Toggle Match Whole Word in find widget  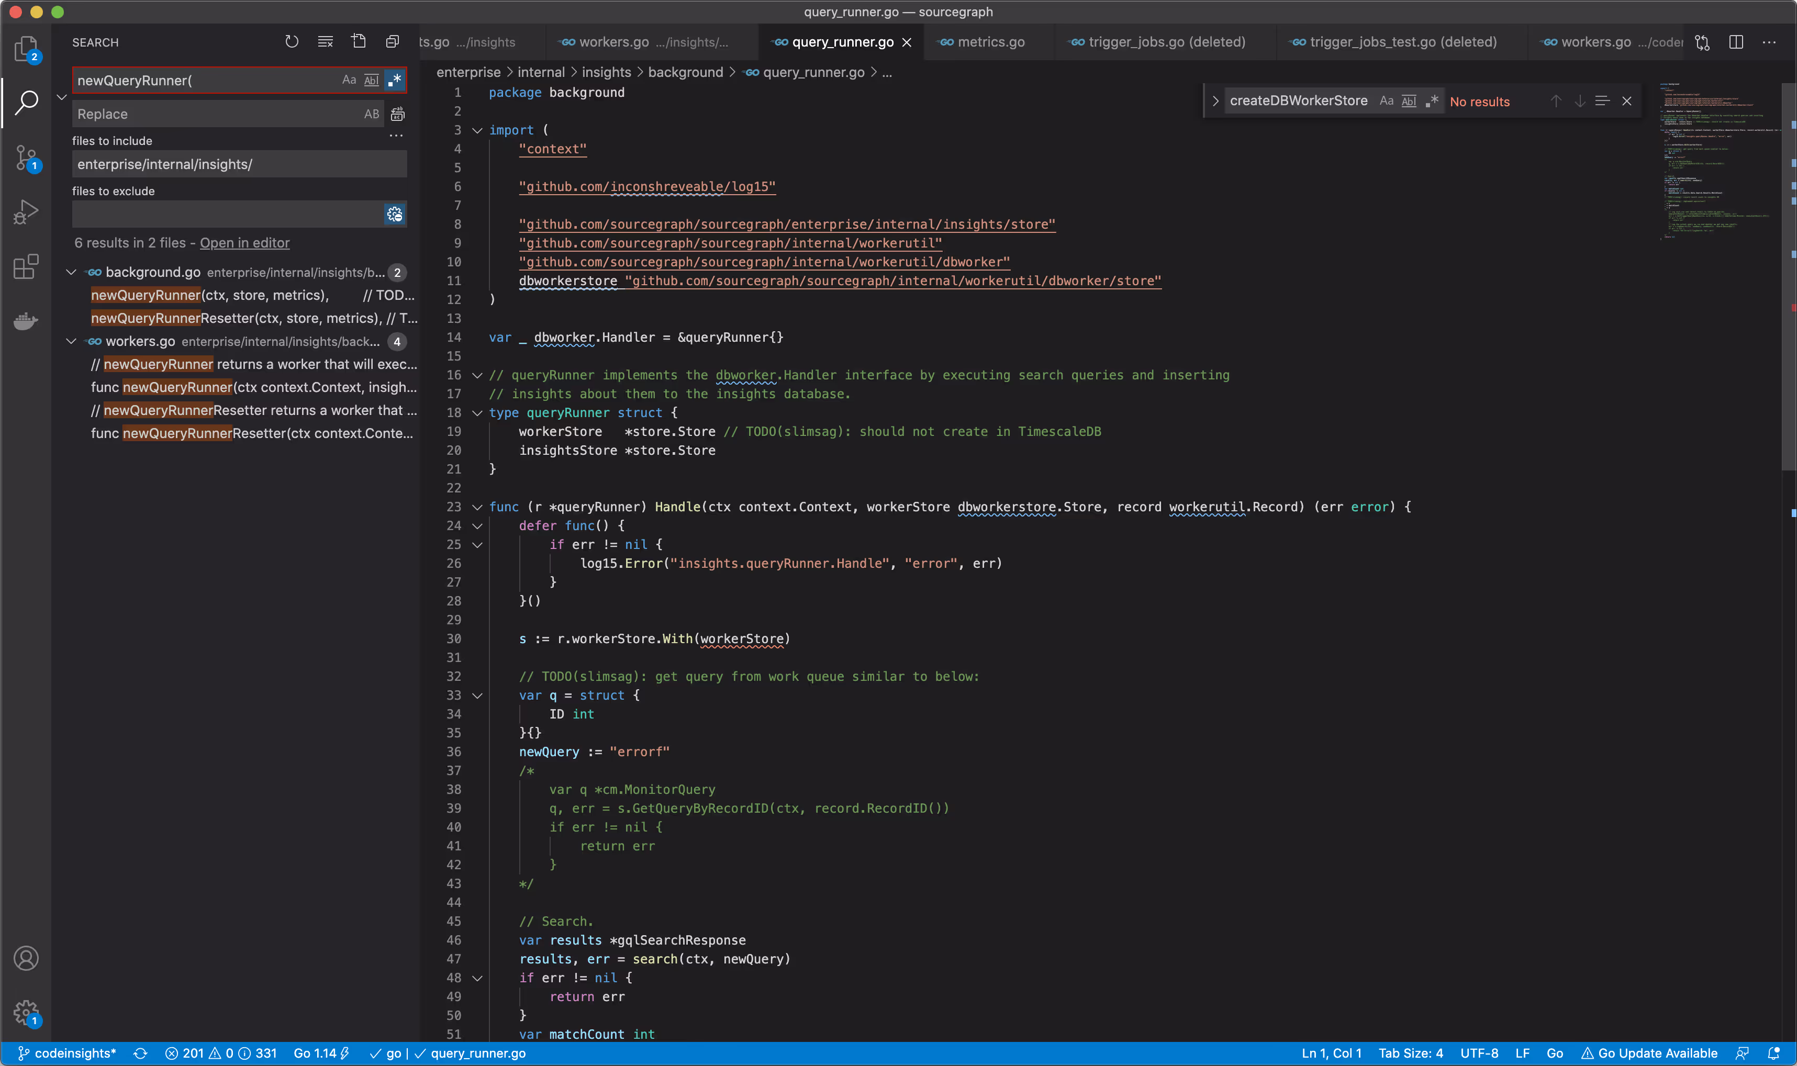click(x=1409, y=102)
